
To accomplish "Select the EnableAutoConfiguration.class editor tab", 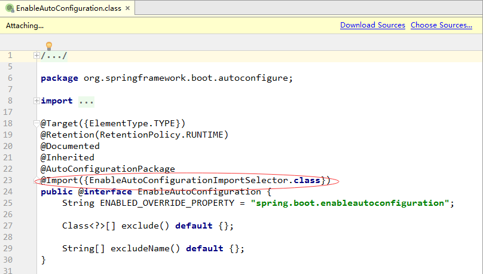I will click(68, 8).
